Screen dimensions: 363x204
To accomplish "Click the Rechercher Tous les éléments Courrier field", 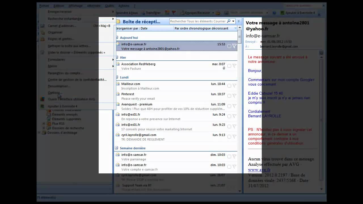I will (198, 21).
